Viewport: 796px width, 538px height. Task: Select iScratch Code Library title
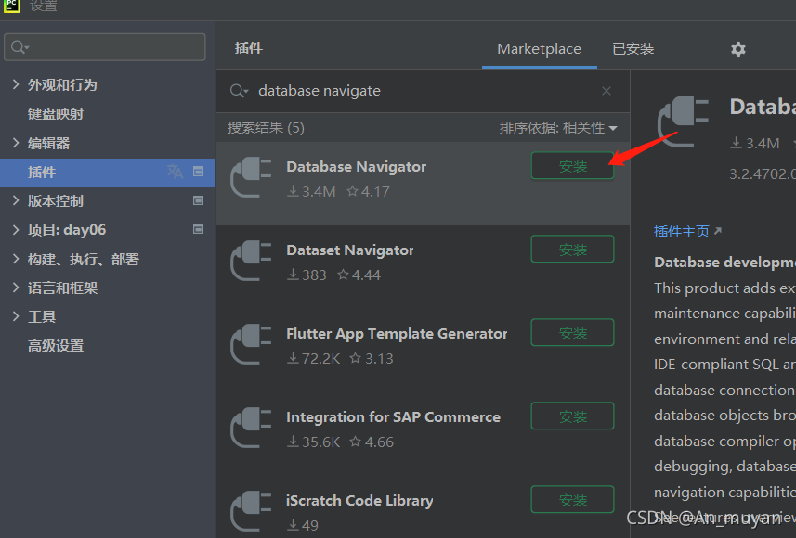pos(359,501)
